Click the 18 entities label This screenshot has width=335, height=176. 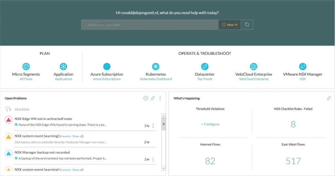click(22, 109)
